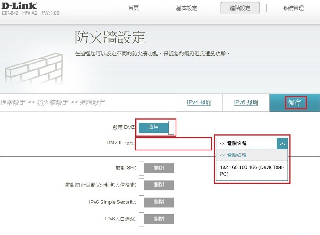Image resolution: width=320 pixels, height=235 pixels.
Task: Select the 進階設定 tab in top navigation
Action: (x=240, y=8)
